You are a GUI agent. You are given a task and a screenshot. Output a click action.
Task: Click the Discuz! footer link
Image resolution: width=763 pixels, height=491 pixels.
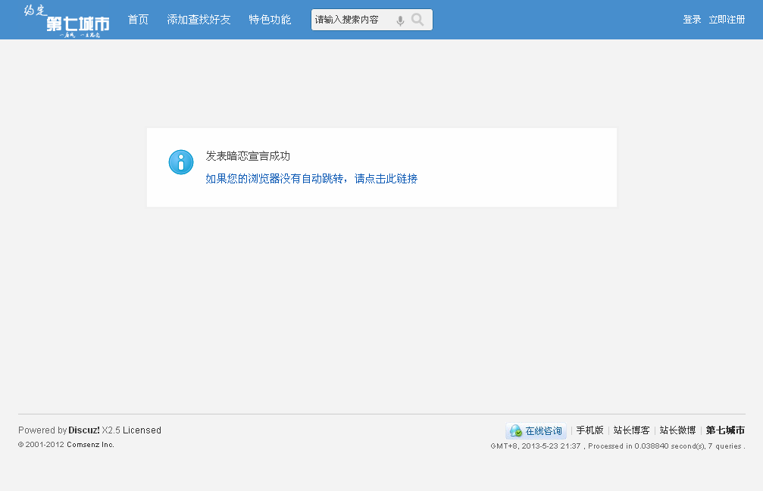[84, 430]
